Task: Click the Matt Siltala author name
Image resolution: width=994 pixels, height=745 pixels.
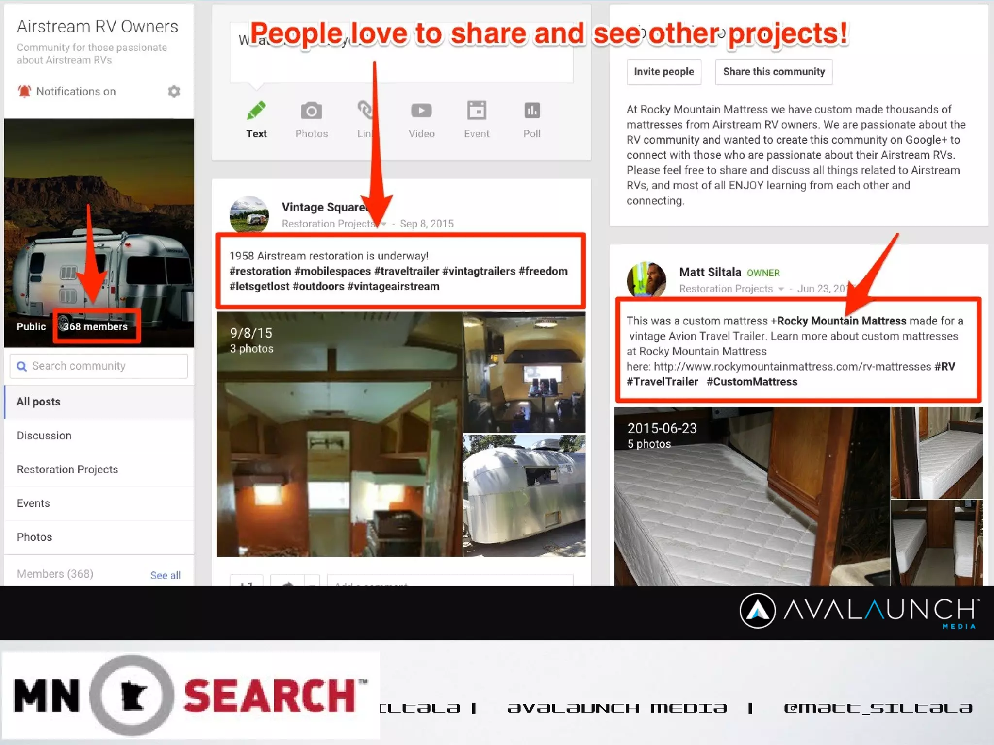Action: click(710, 272)
